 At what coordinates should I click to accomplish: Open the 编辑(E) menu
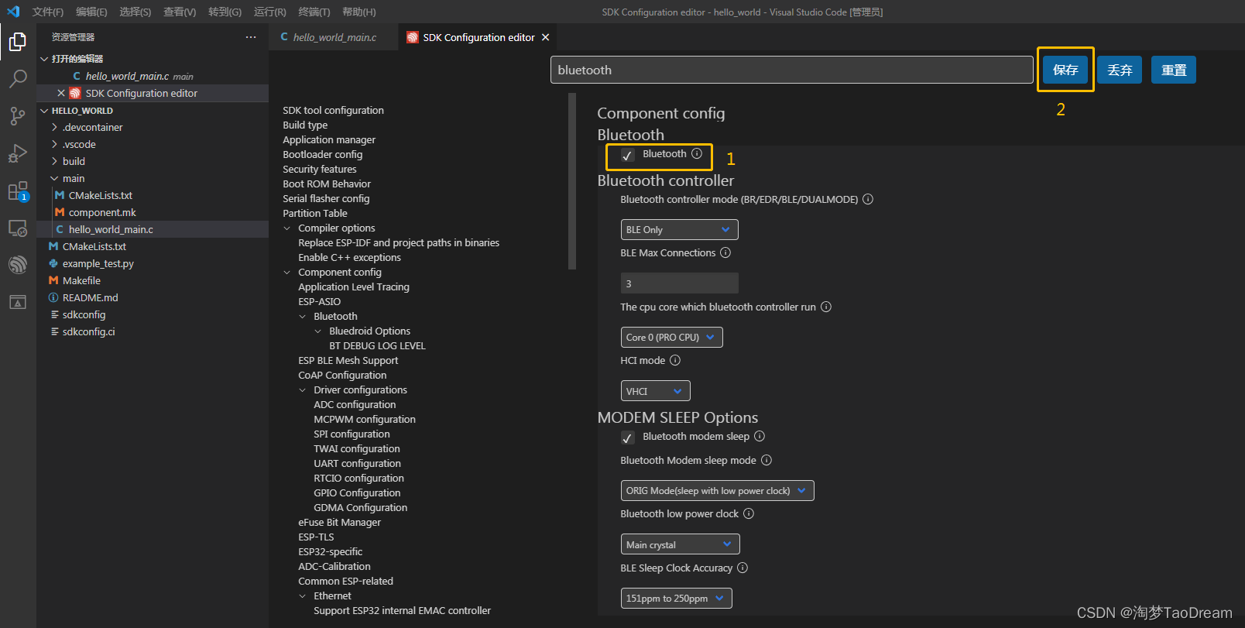pyautogui.click(x=91, y=12)
